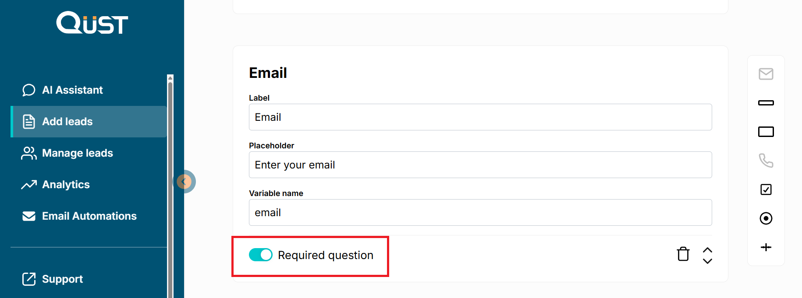Click the Qust logo
Viewport: 802px width, 298px height.
coord(92,23)
